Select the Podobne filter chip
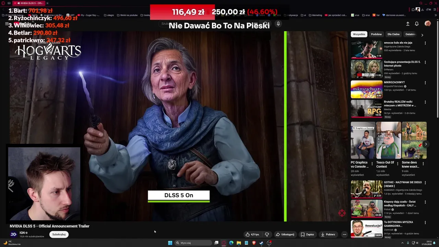This screenshot has width=439, height=247. pos(376,34)
